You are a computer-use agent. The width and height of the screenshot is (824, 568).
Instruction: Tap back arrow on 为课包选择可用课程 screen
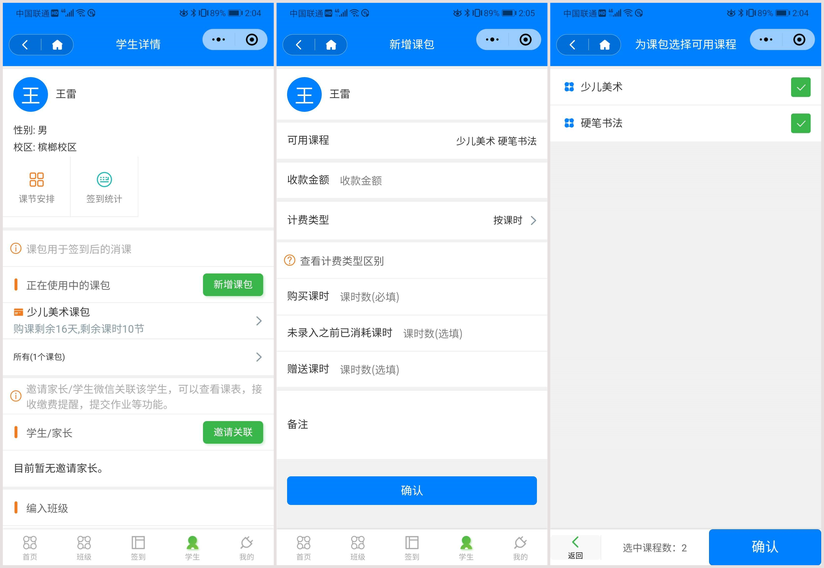(572, 45)
